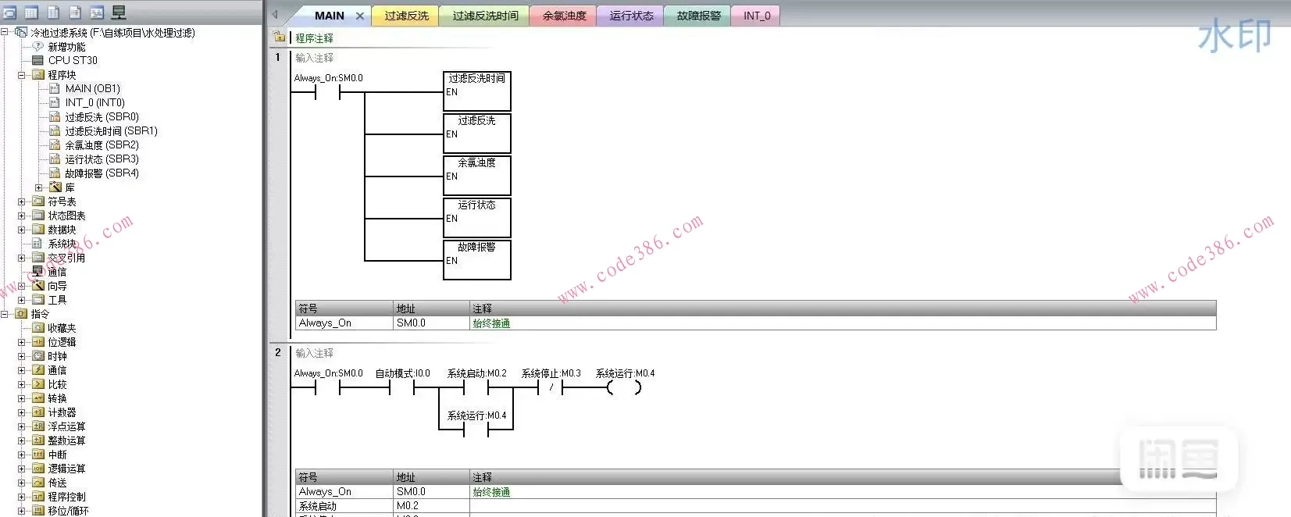Select CPU ST30 in project tree

click(x=73, y=60)
